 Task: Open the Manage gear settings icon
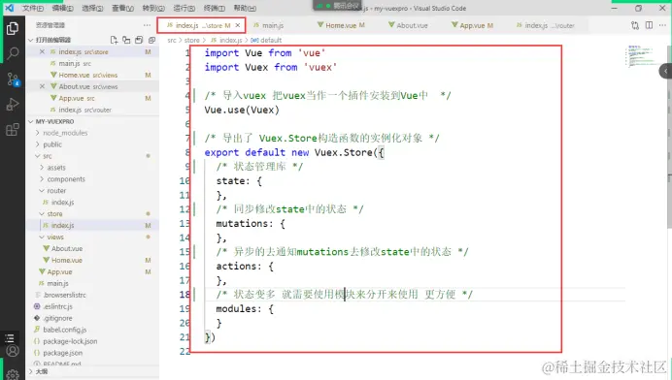13,373
